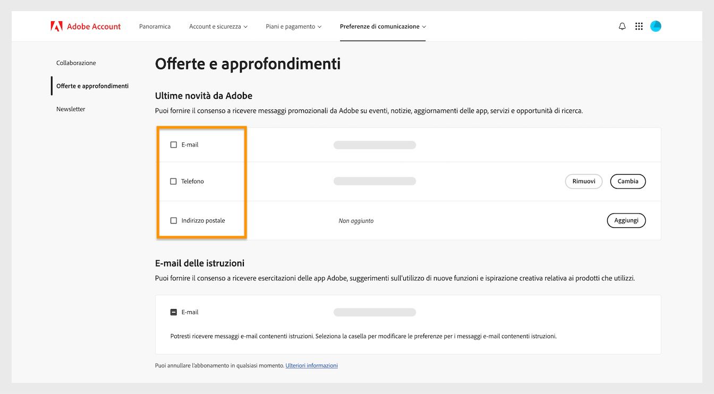Toggle the E-mail checkbox under E-mail delle istruzioni
The image size is (714, 394).
(x=173, y=312)
